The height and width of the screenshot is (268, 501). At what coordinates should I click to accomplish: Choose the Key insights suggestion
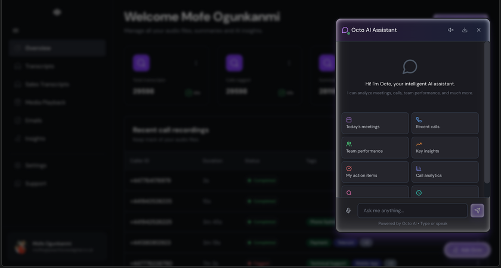coord(445,147)
